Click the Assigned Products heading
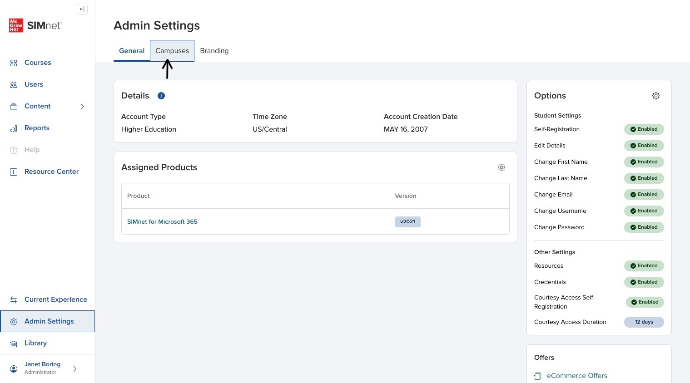Viewport: 690px width, 383px height. (x=159, y=167)
